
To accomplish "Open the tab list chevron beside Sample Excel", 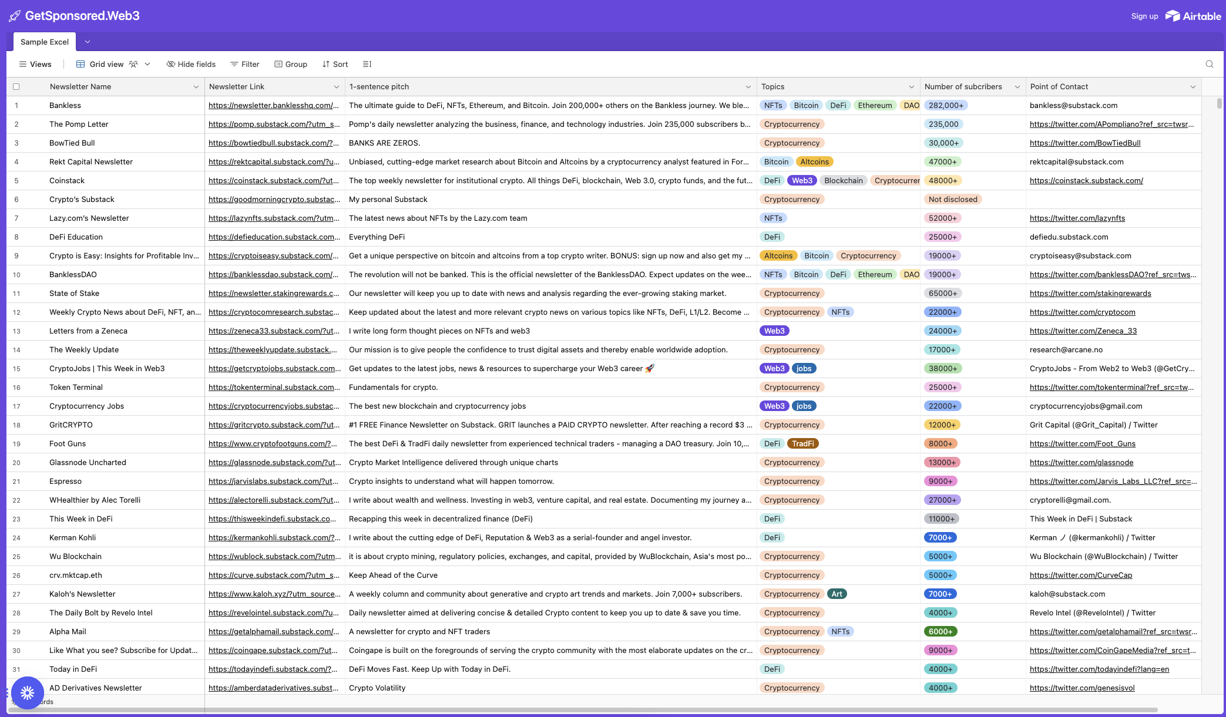I will pyautogui.click(x=88, y=42).
